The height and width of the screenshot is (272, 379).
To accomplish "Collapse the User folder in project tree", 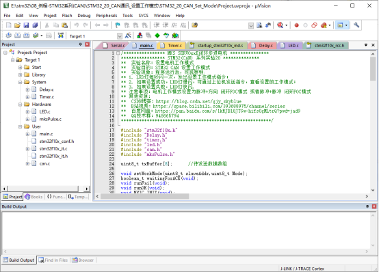I will click(x=20, y=127).
